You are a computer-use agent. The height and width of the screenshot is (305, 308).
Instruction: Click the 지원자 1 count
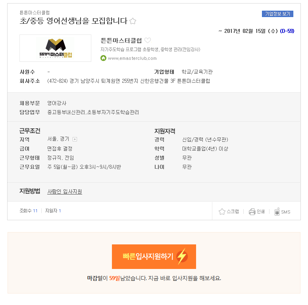[53, 211]
